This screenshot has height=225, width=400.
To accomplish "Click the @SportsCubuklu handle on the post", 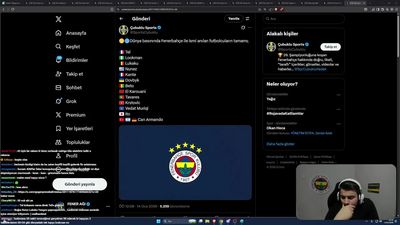I will [x=144, y=32].
